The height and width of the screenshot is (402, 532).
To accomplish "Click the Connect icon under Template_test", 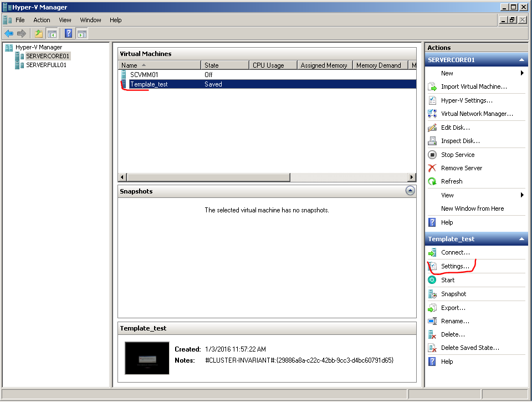I will coord(432,253).
